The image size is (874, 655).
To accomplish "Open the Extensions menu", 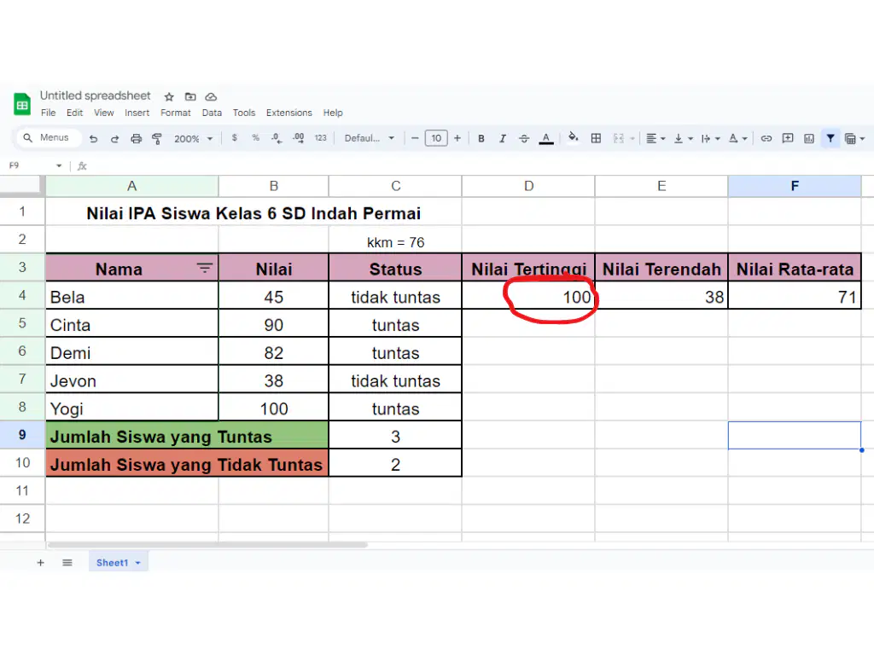I will tap(289, 113).
